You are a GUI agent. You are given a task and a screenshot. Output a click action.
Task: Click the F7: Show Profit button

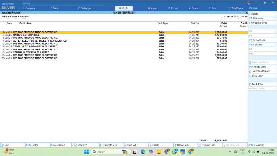(258, 40)
